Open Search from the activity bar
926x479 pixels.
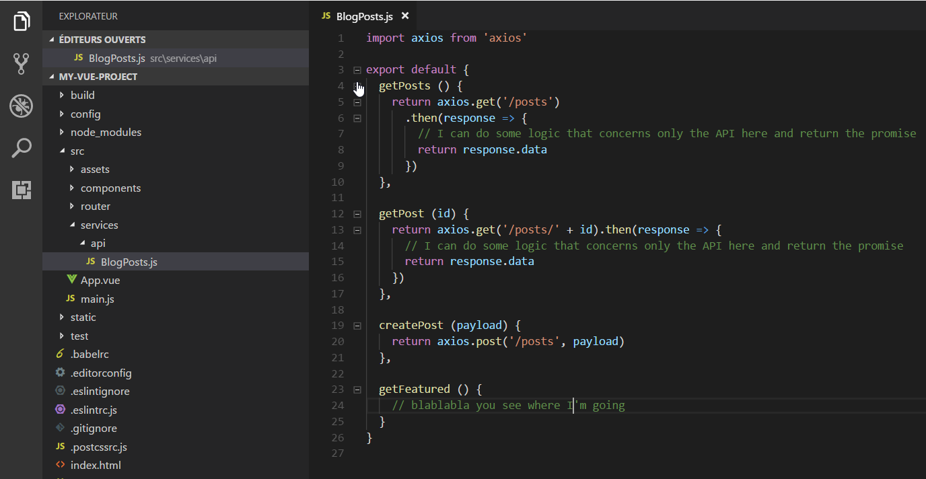[21, 147]
